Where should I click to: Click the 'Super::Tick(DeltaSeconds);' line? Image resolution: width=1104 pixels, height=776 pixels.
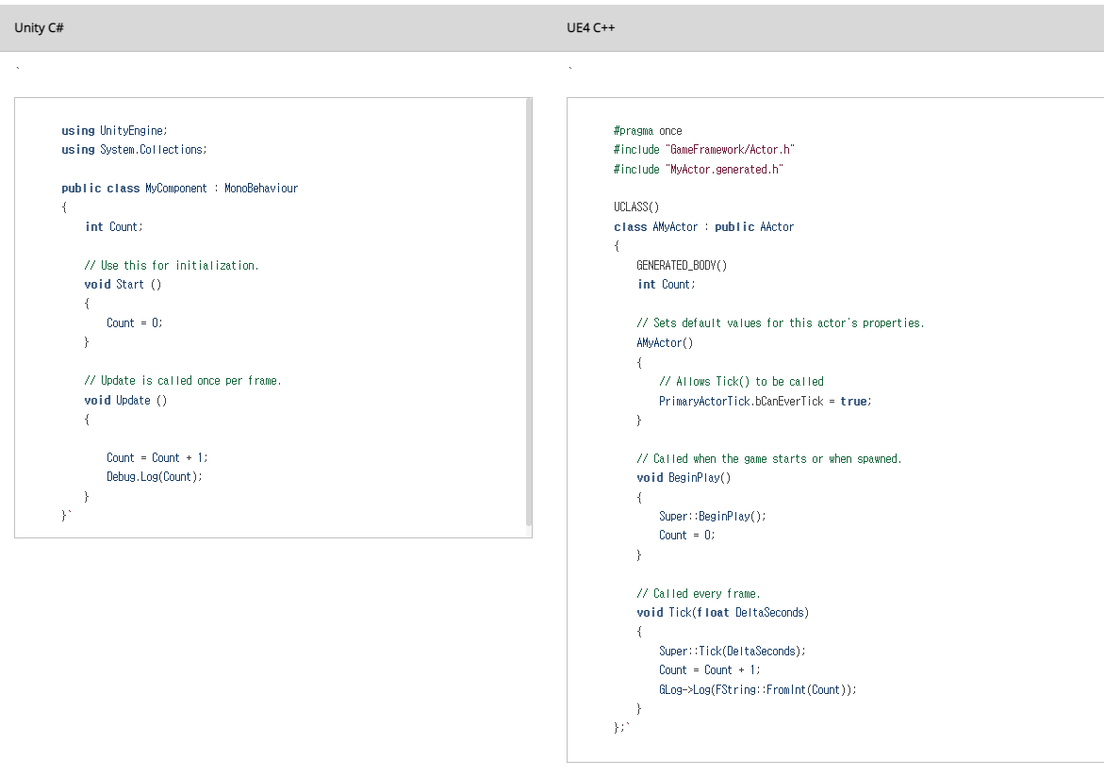[733, 652]
